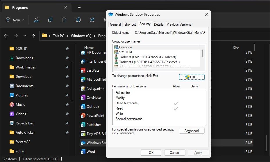
Task: Close the Windows Sandbox Properties dialog
Action: click(x=206, y=14)
